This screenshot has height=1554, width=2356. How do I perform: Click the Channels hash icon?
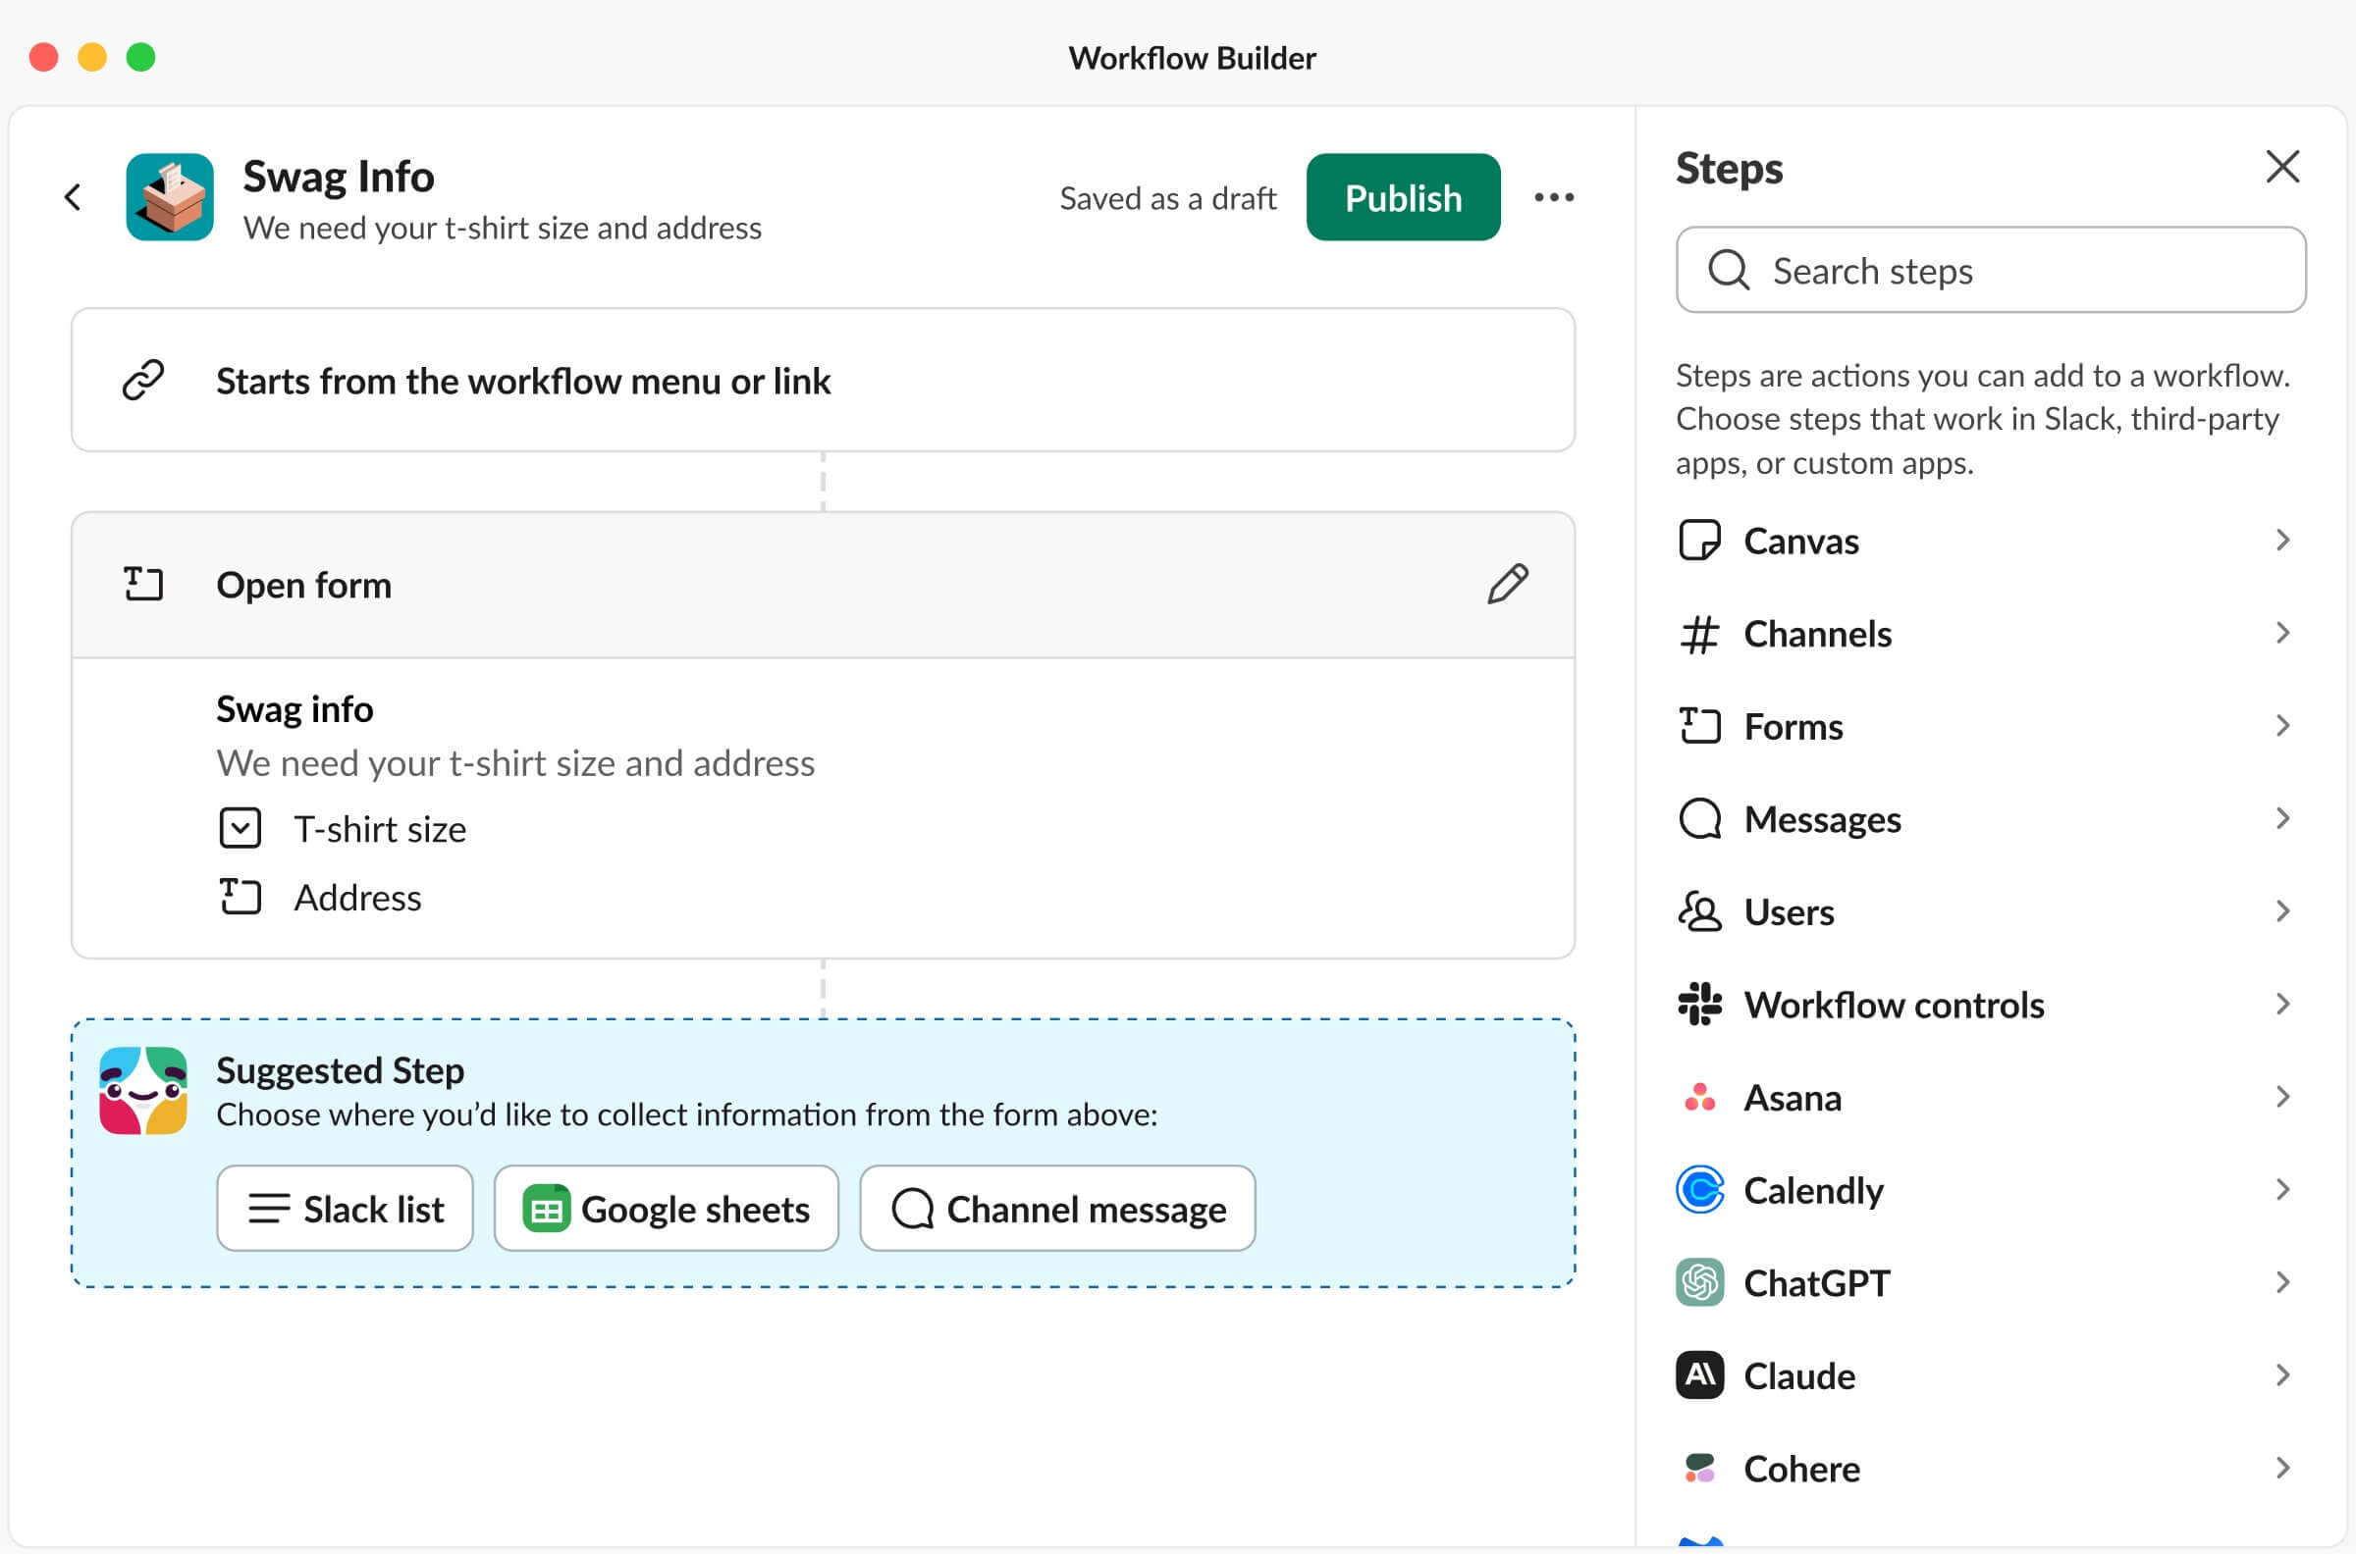(1699, 634)
